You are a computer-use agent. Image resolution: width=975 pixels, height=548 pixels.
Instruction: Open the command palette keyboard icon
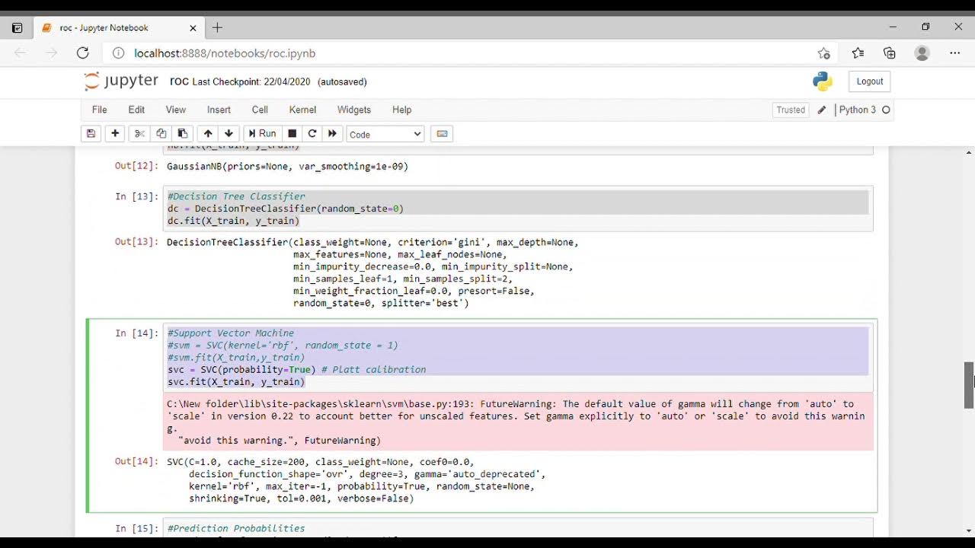point(442,134)
